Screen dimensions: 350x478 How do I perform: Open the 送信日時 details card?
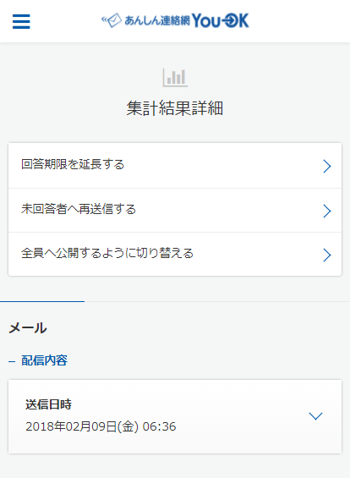[175, 416]
